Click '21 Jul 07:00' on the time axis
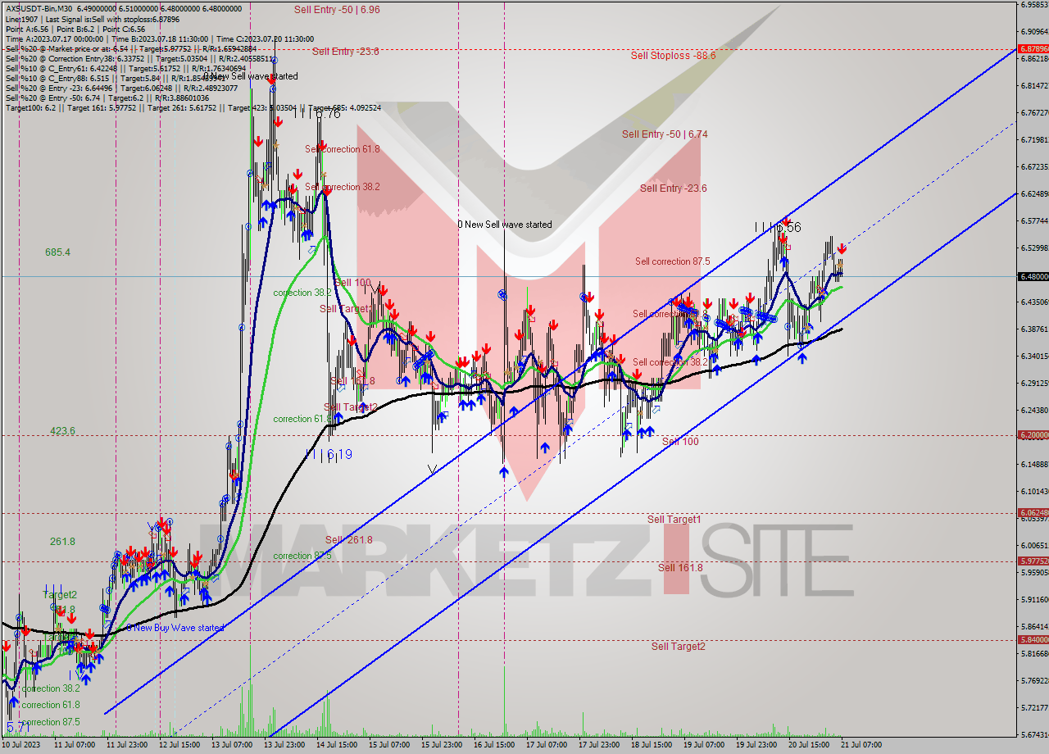Viewport: 1049px width, 754px height. point(861,745)
